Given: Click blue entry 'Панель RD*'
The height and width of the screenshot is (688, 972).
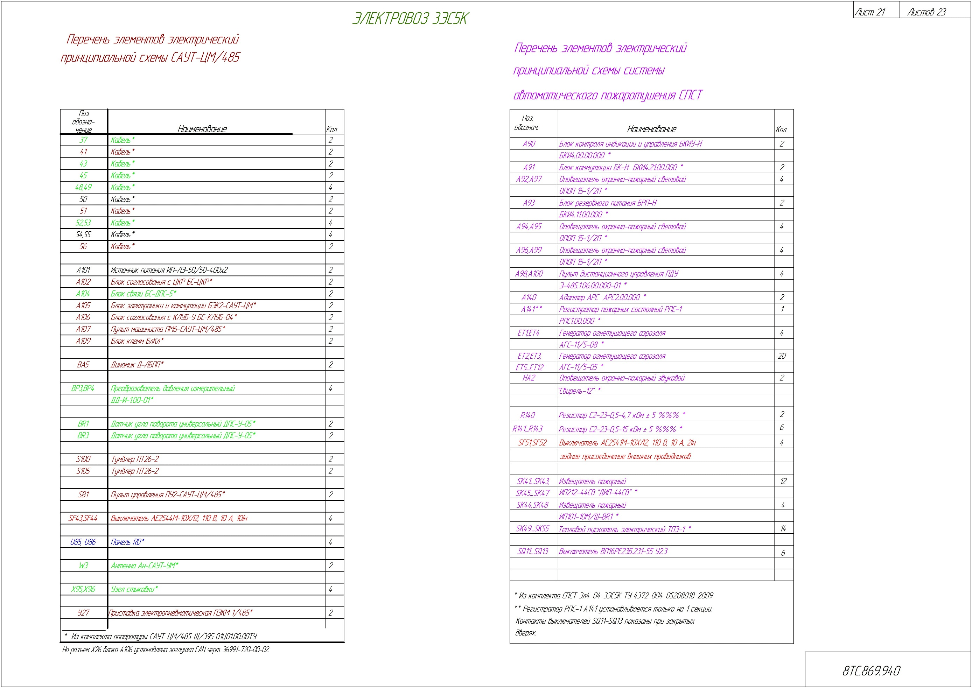Looking at the screenshot, I should pos(127,542).
